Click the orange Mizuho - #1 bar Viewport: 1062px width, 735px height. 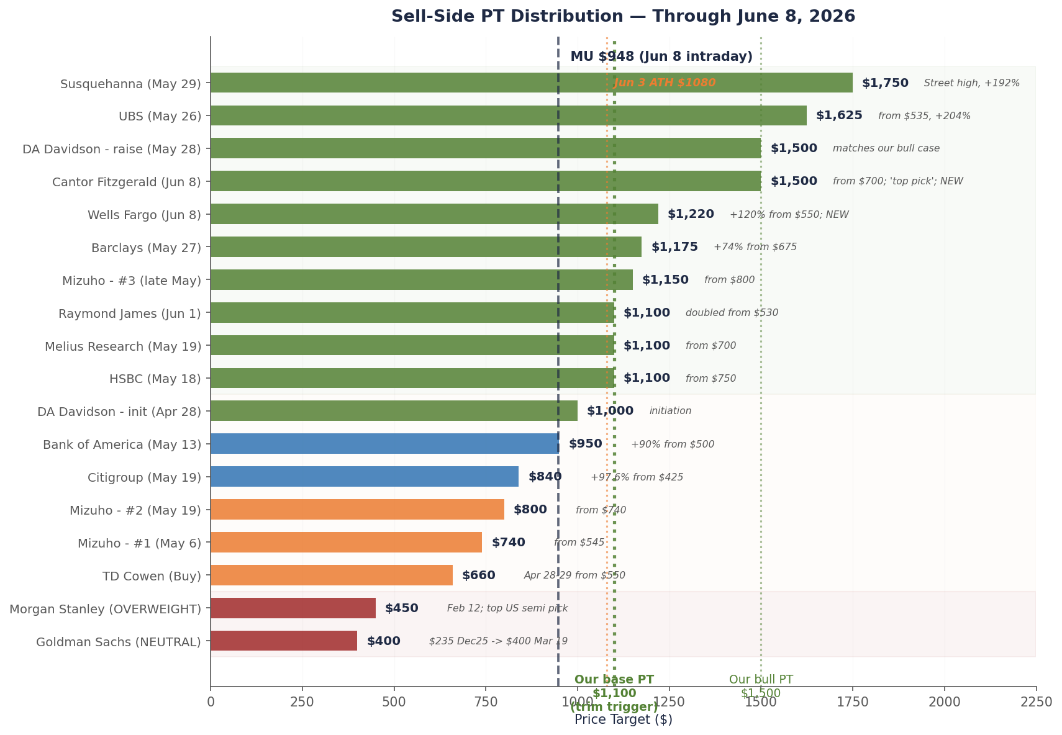347,542
